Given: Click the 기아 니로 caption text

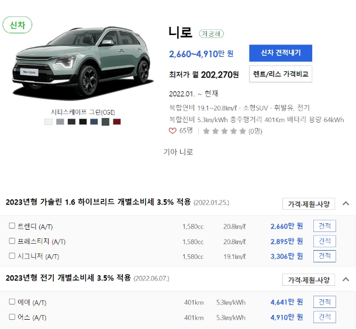Looking at the screenshot, I should tap(178, 152).
